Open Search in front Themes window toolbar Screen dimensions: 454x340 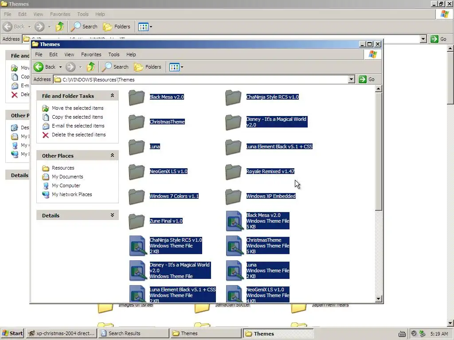coord(115,67)
